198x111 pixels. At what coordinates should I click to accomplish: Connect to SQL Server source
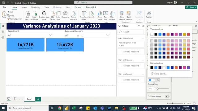(53, 16)
